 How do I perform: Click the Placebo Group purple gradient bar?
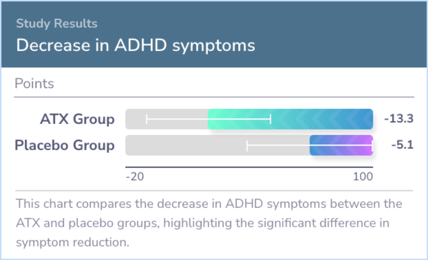(341, 145)
